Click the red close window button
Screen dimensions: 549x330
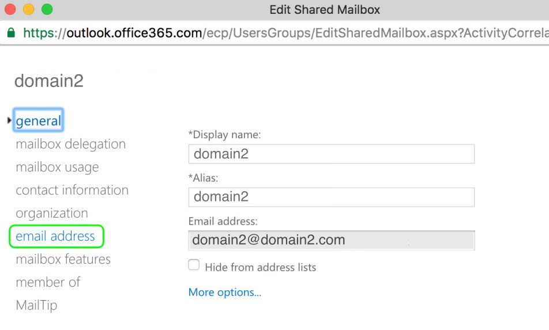(10, 9)
